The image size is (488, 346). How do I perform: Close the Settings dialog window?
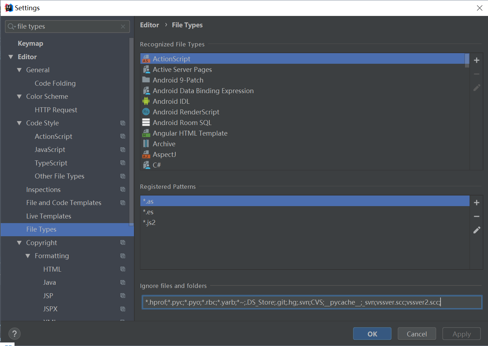[x=479, y=8]
